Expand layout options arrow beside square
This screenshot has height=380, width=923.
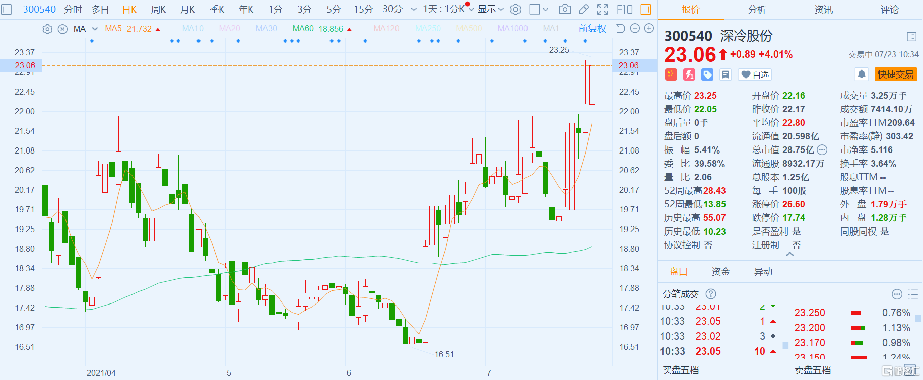pyautogui.click(x=546, y=9)
